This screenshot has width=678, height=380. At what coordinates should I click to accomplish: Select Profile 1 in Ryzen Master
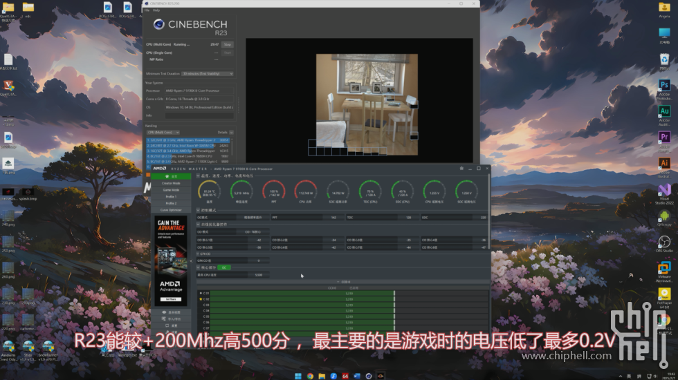(171, 196)
